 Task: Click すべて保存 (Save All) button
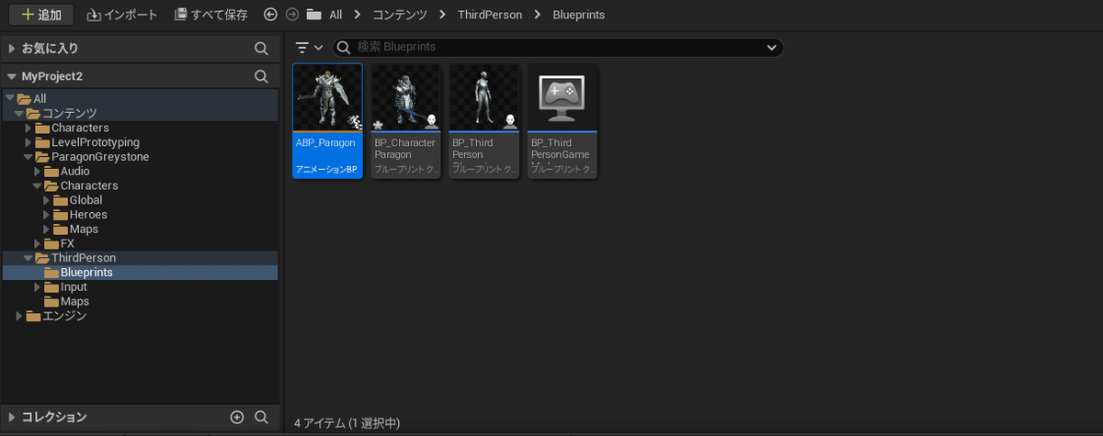point(210,15)
